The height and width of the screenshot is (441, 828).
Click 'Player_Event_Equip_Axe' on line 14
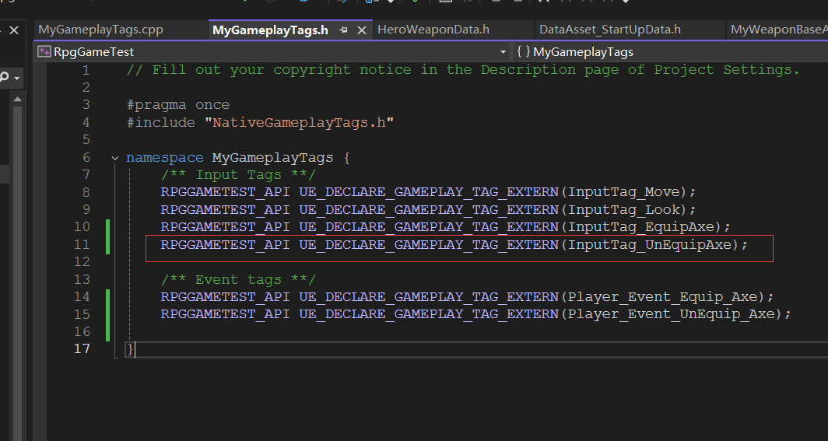pos(663,297)
